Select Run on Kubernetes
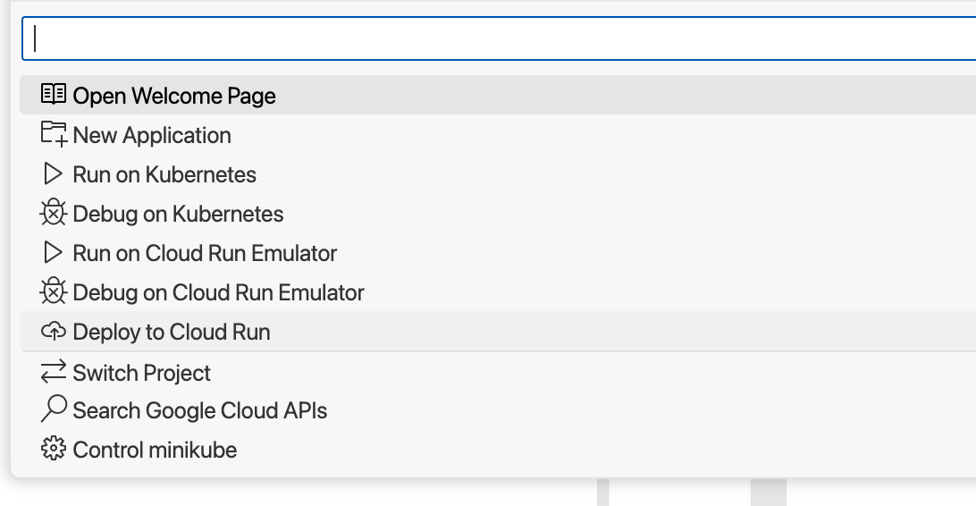The height and width of the screenshot is (506, 976). point(498,173)
